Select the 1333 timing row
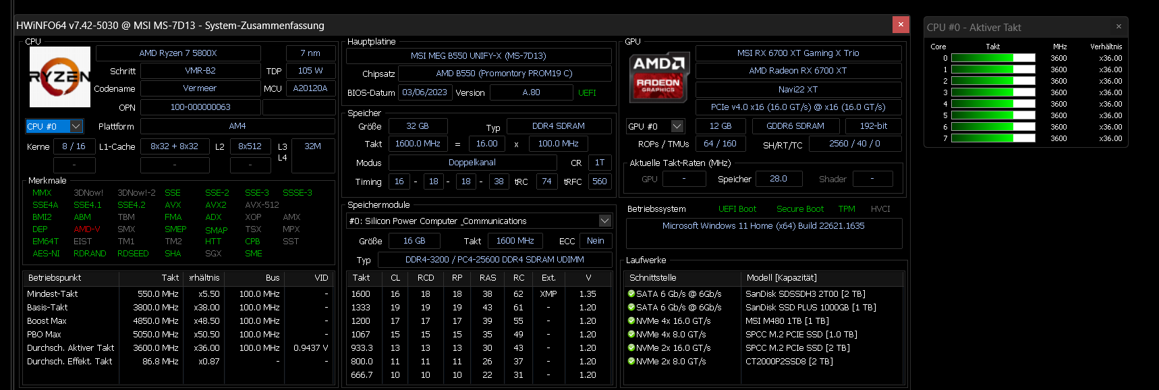Viewport: 1159px width, 390px height. click(479, 307)
